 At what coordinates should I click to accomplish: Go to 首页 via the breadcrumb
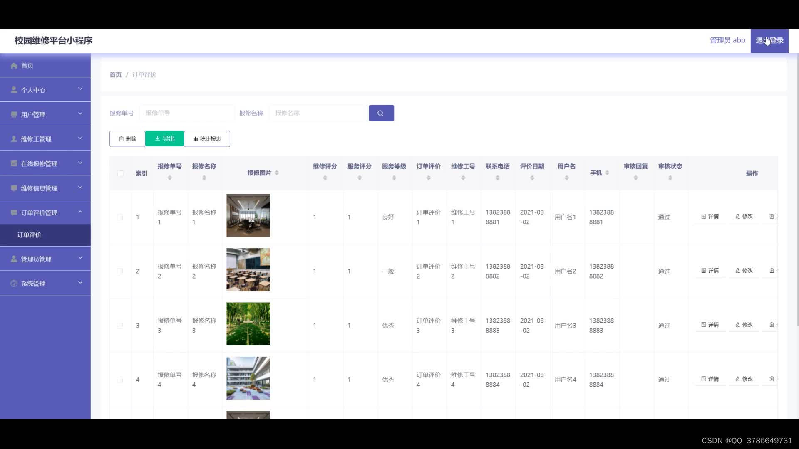tap(115, 75)
